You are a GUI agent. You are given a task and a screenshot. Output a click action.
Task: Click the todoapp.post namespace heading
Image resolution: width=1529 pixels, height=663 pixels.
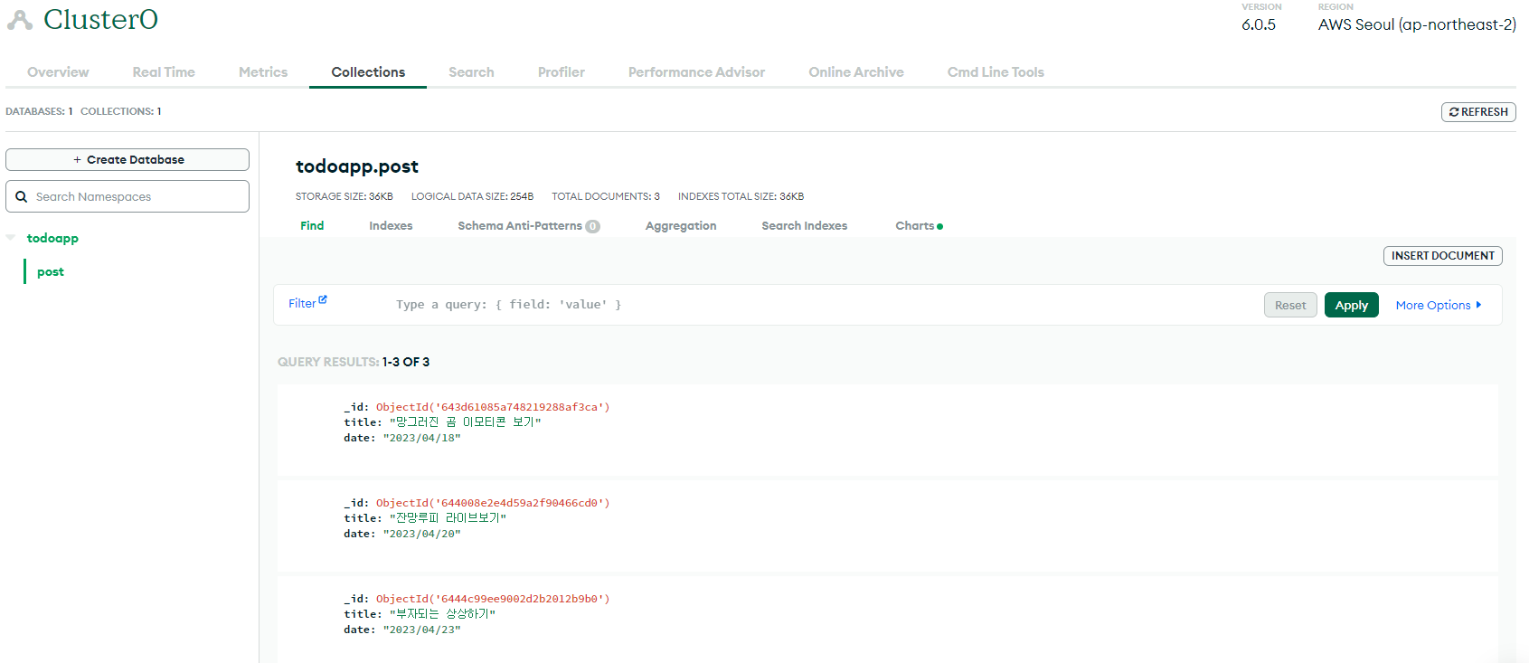357,166
